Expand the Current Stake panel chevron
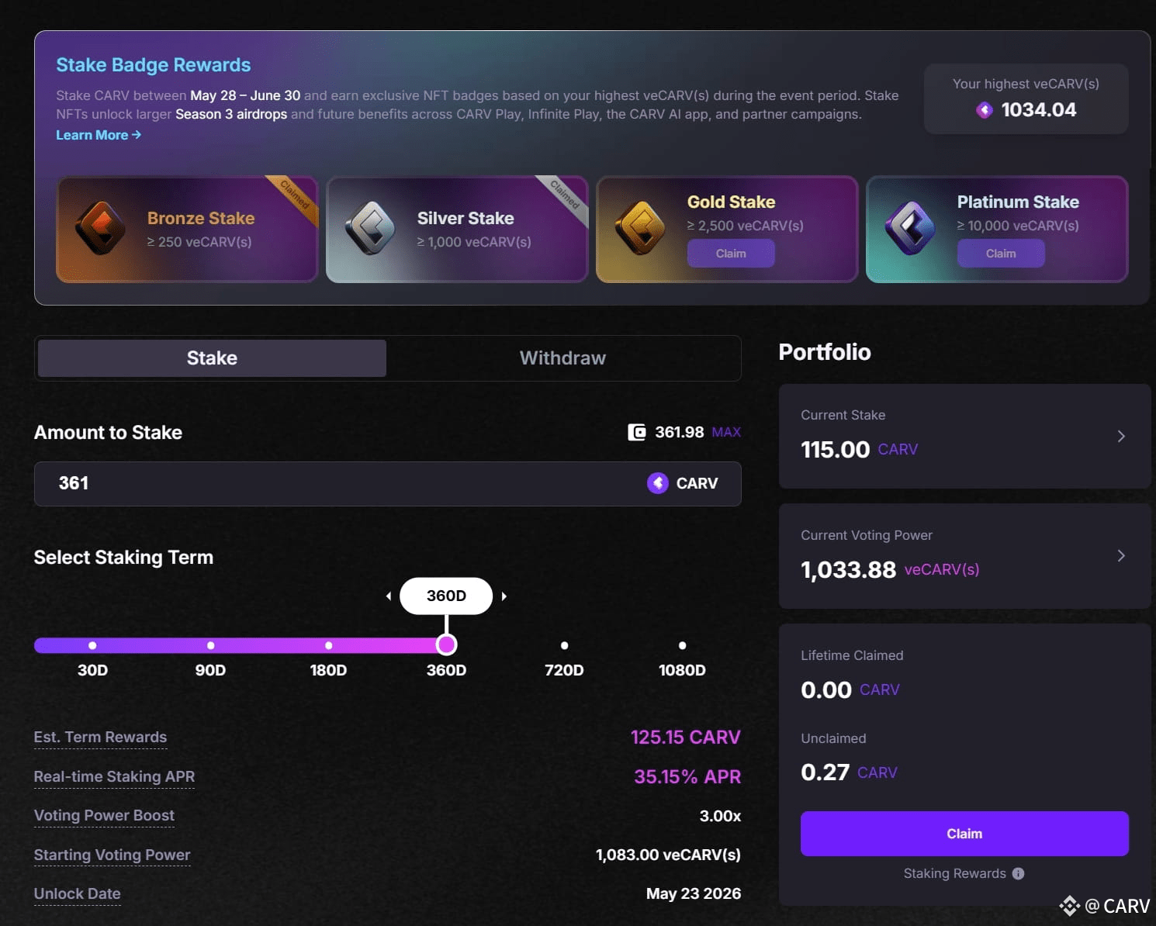Screen dimensions: 1156x926 [1123, 436]
